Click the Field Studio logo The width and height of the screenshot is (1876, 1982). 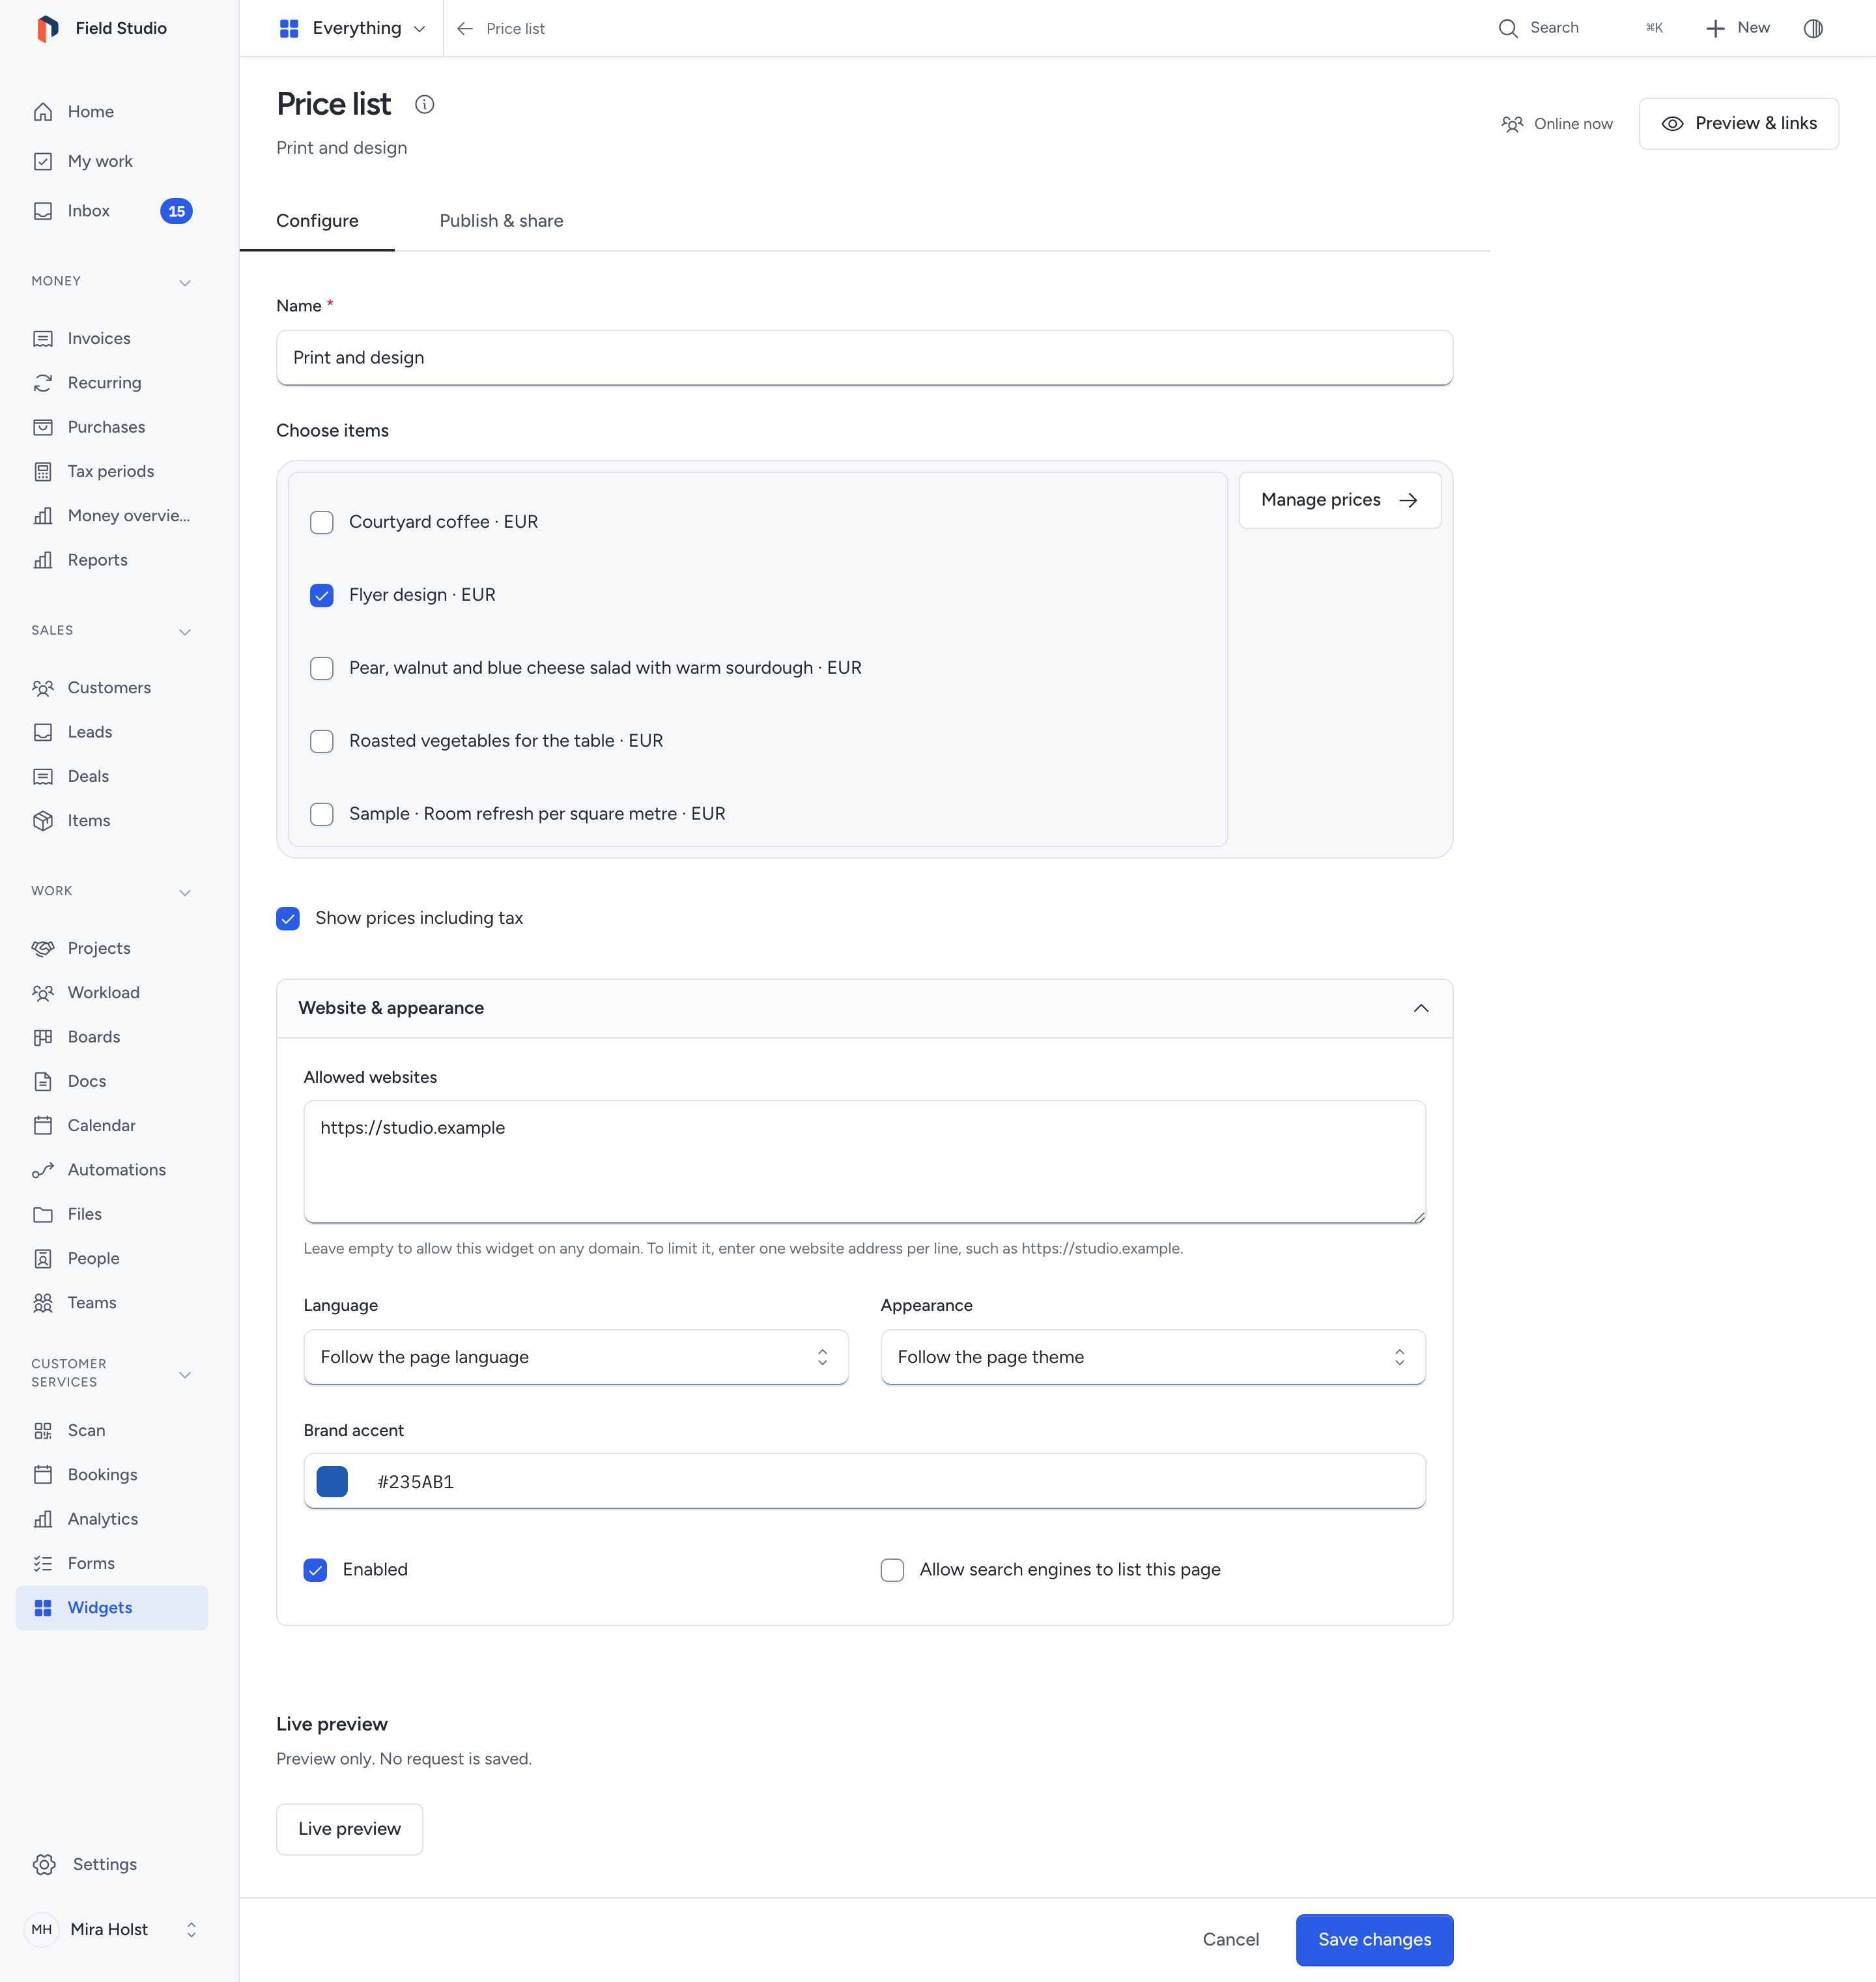click(47, 28)
